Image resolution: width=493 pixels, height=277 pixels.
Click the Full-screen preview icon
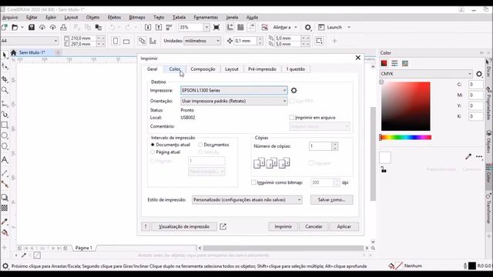[x=216, y=28]
